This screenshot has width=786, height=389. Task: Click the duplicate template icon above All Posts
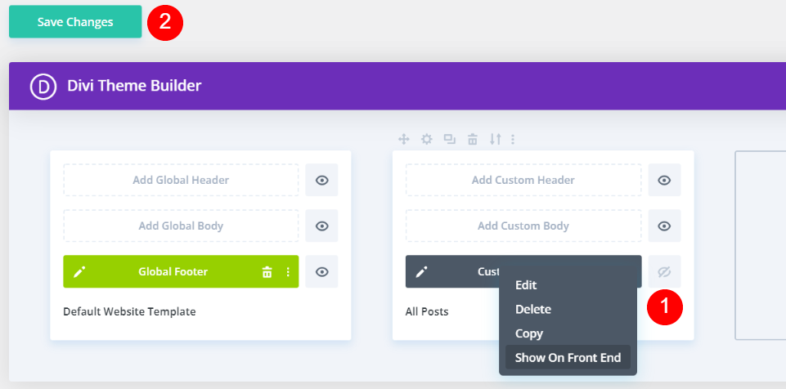pyautogui.click(x=450, y=139)
